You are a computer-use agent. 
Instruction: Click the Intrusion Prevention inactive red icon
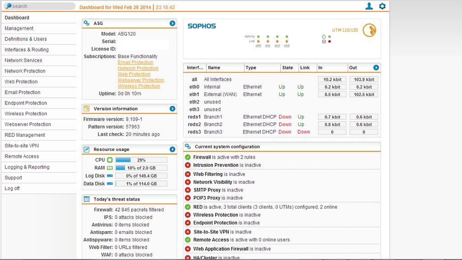pyautogui.click(x=188, y=165)
